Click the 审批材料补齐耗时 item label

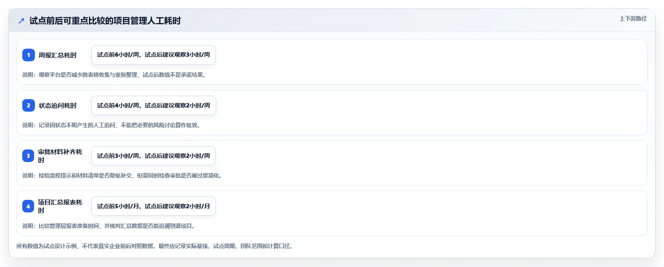[x=60, y=156]
